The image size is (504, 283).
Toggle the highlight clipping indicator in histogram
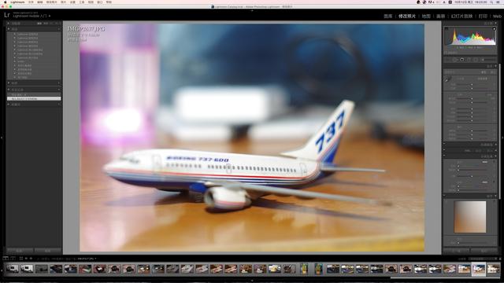(x=494, y=29)
